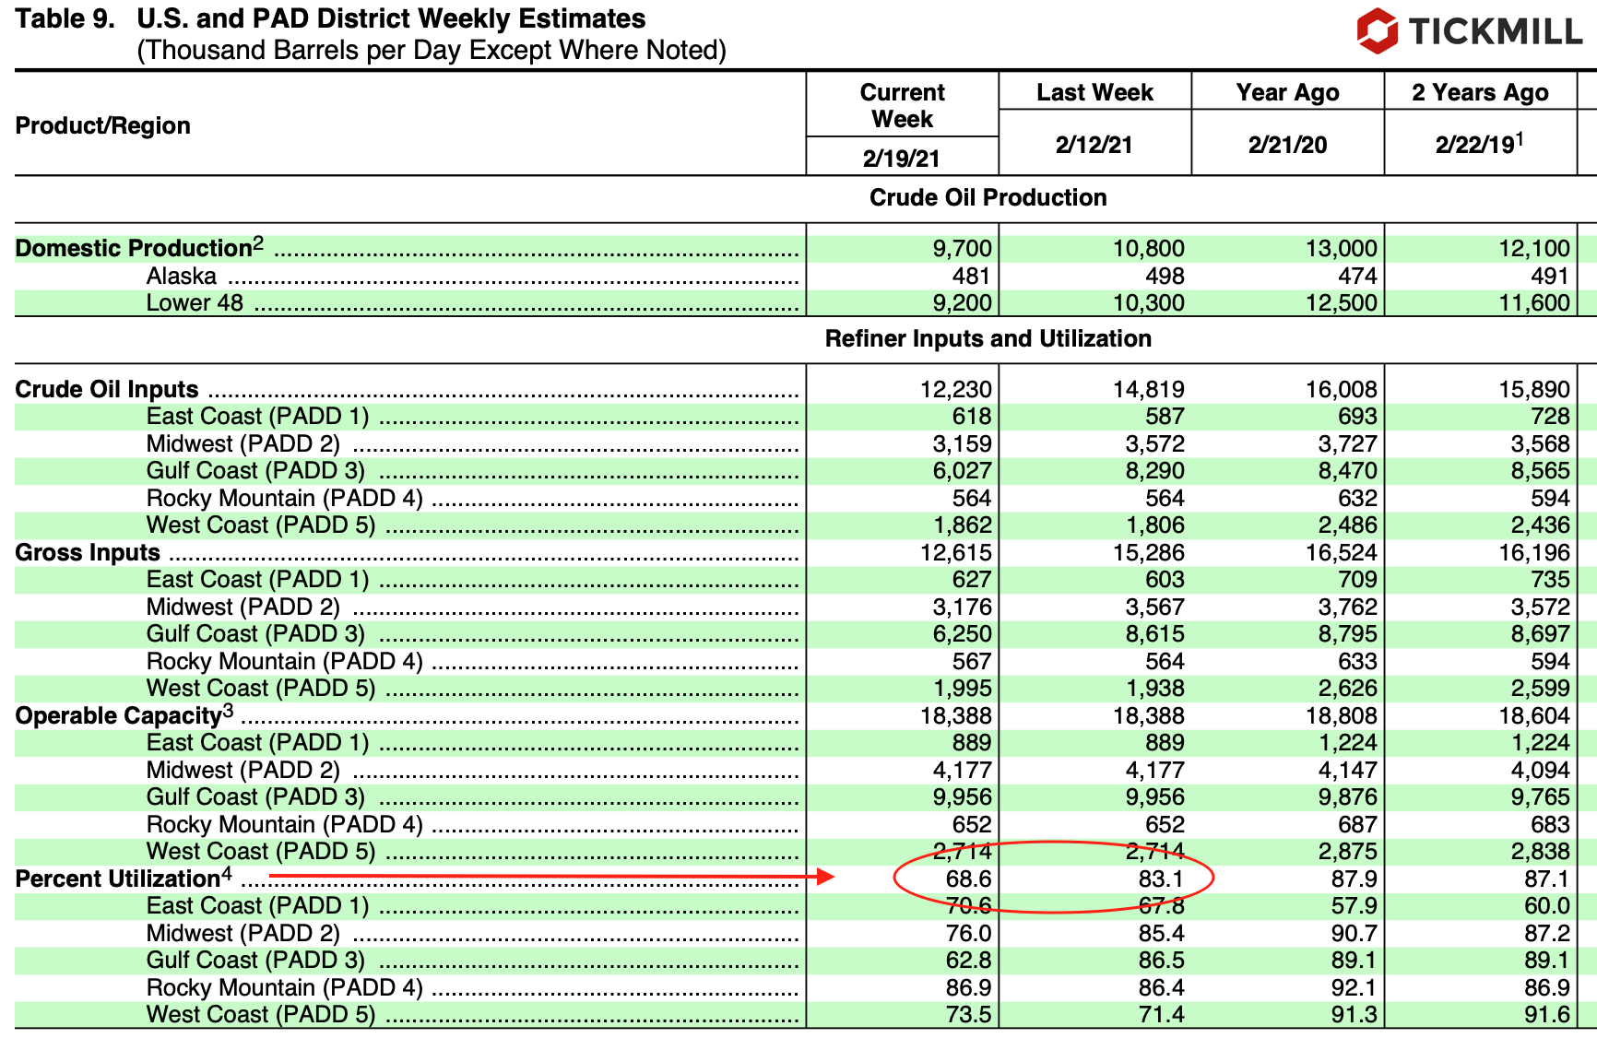
Task: Click the 2 Years Ago column header
Action: 1480,92
